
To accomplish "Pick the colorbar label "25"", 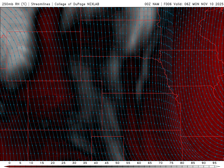I will (x=64, y=163).
